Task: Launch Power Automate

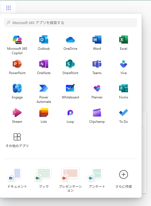Action: point(44,93)
